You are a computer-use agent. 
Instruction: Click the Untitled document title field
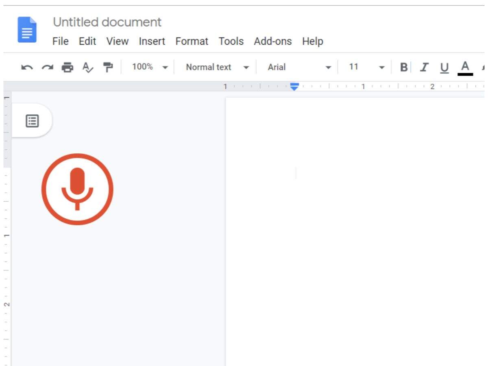(x=107, y=22)
